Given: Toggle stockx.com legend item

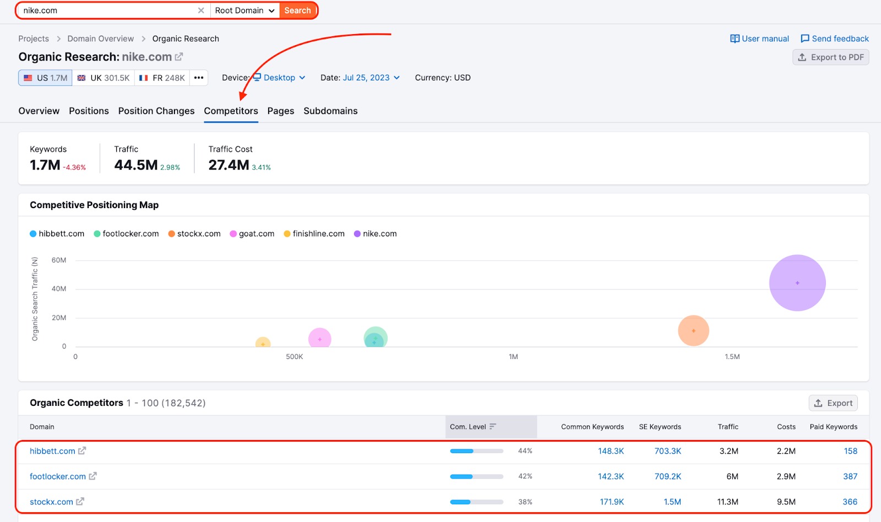Looking at the screenshot, I should (x=194, y=233).
